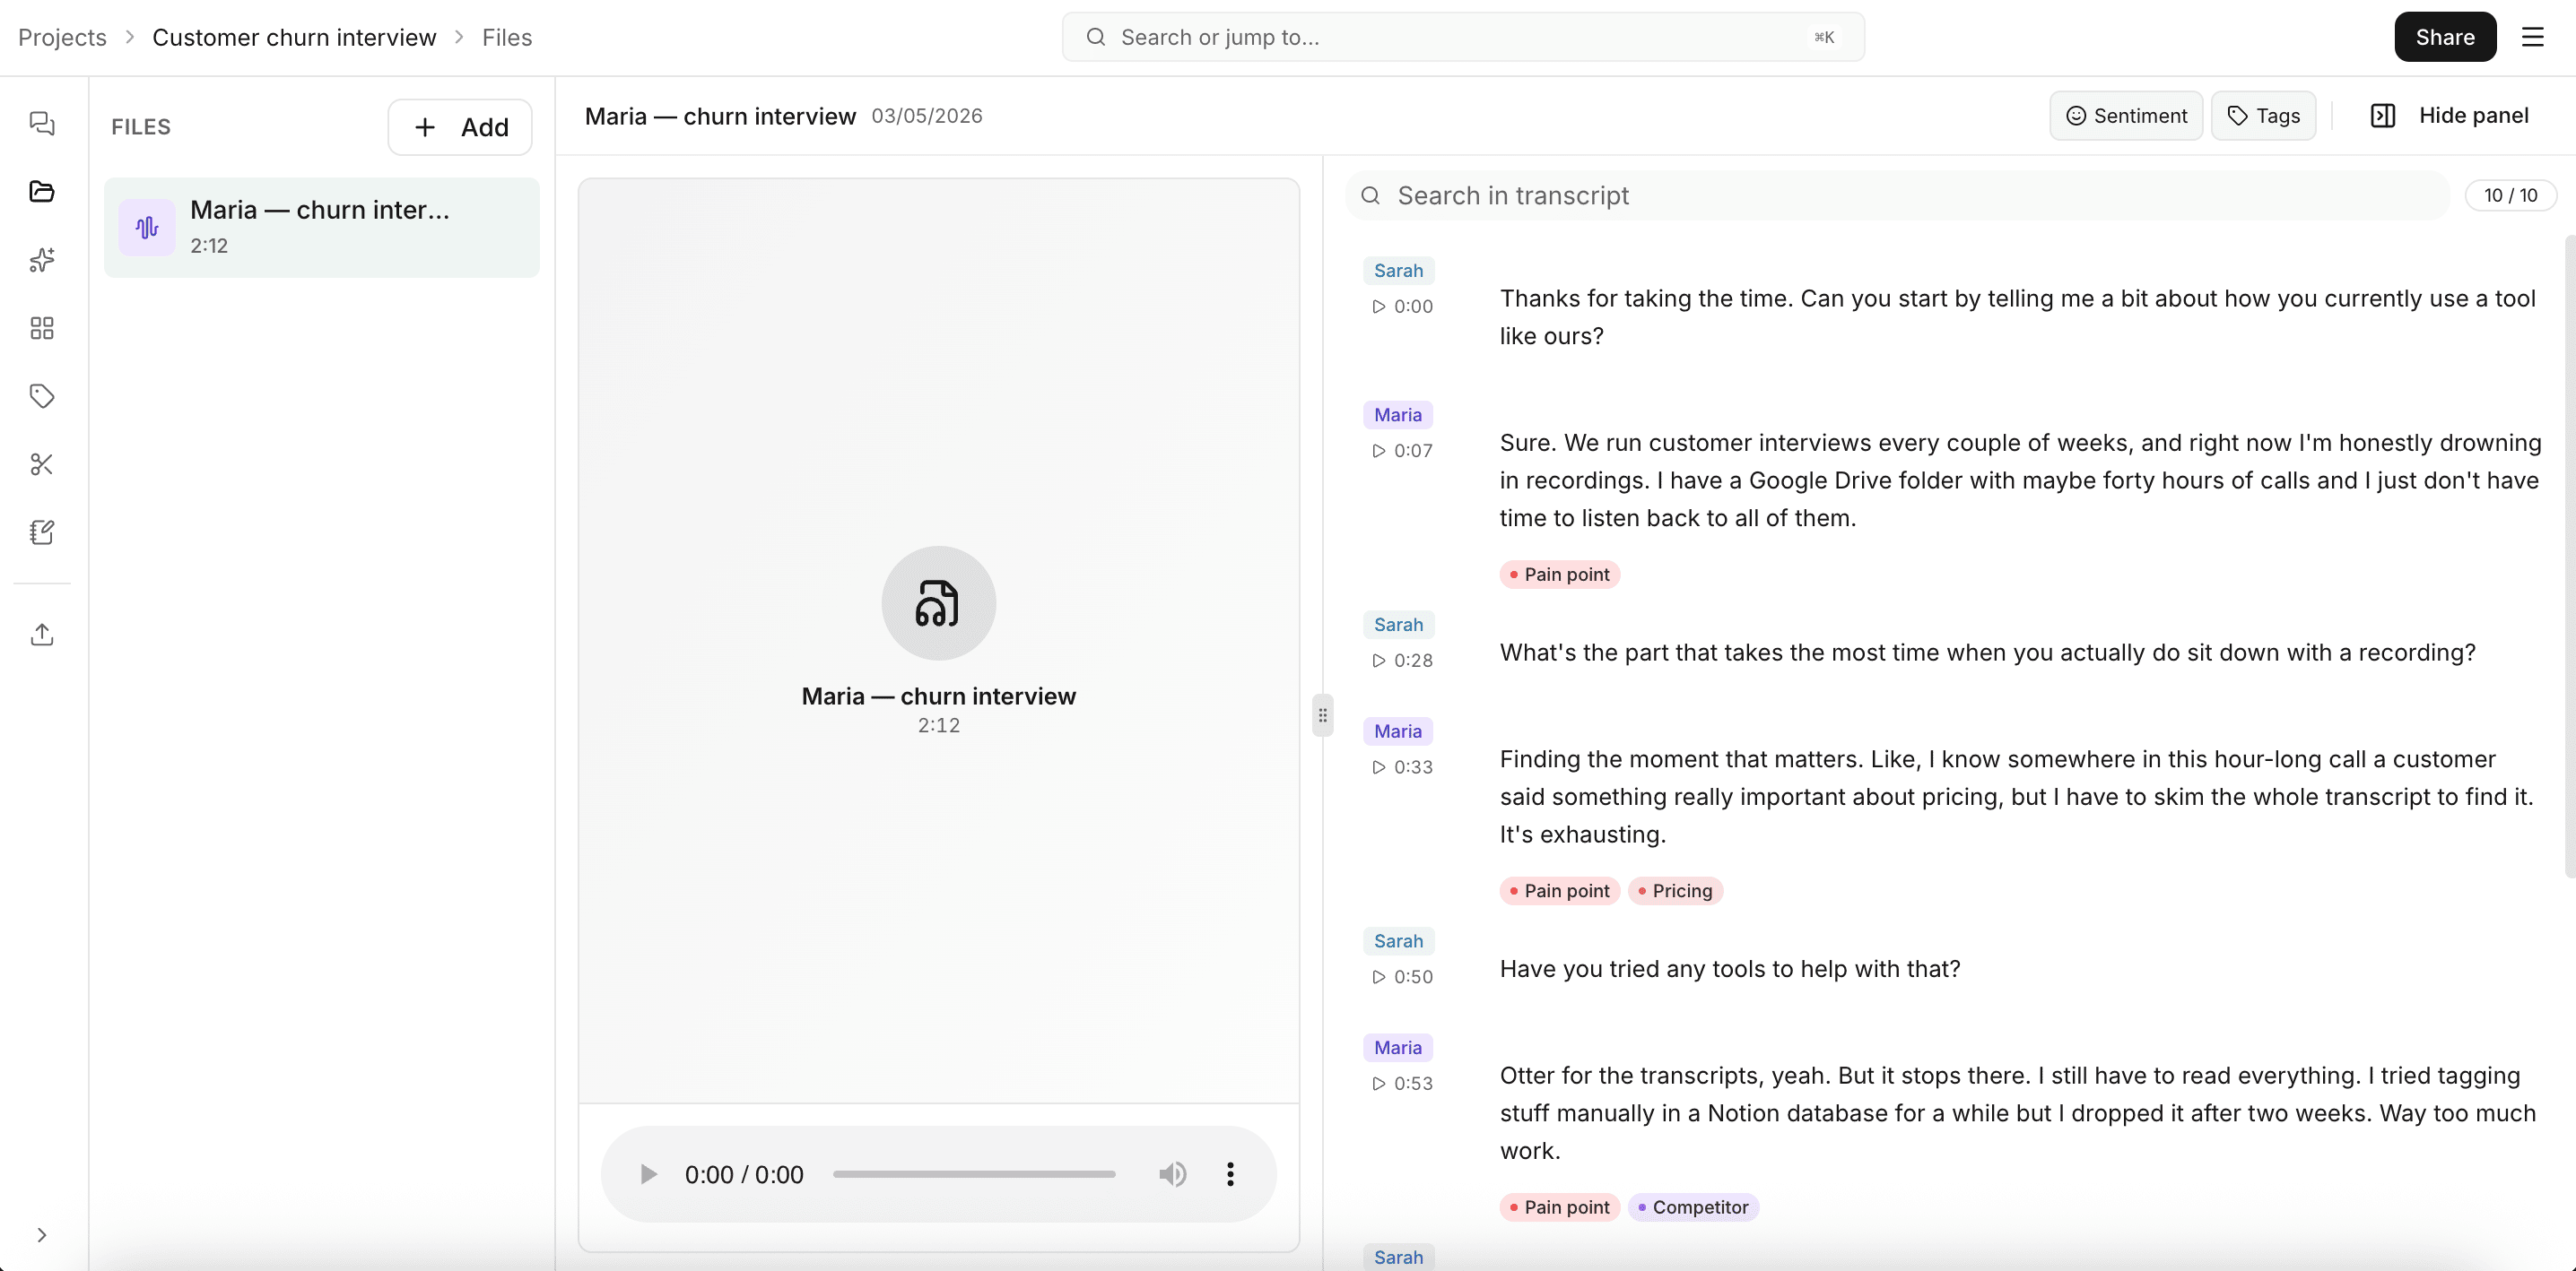Click the transcript text starting 'Sure. We run customer interviews'
2576x1271 pixels.
(2020, 480)
